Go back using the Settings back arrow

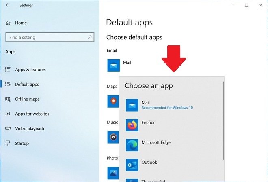(8, 5)
